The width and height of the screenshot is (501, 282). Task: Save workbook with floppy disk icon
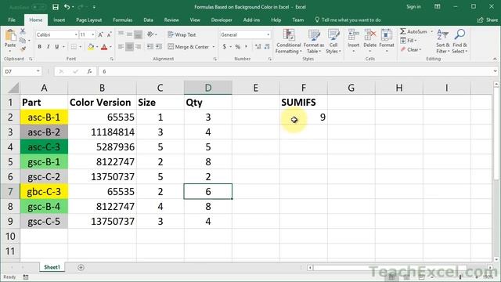click(56, 7)
